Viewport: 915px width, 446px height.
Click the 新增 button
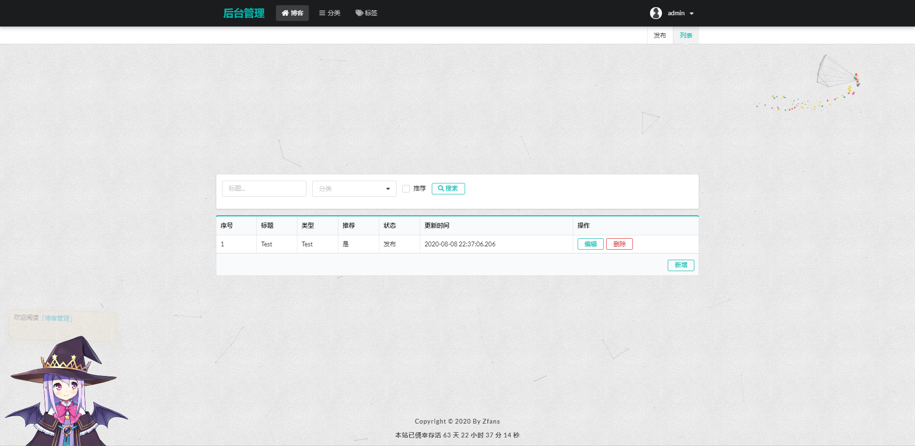681,265
